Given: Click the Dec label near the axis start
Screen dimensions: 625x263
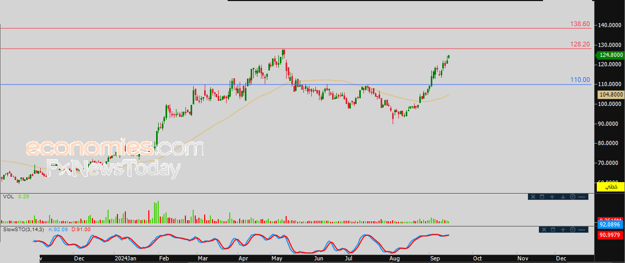Looking at the screenshot, I should (79, 258).
